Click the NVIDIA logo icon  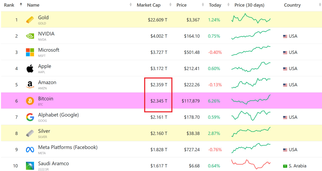coord(30,36)
